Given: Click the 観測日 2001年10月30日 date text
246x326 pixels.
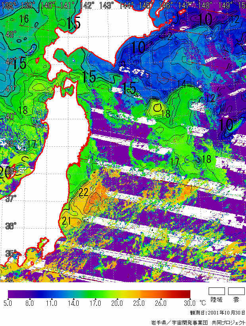Looking at the screenshot, I should [x=217, y=313].
